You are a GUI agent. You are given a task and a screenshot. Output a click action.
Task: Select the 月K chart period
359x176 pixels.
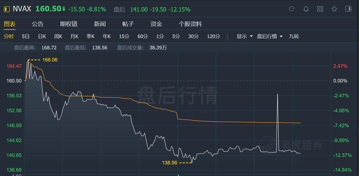[74, 36]
